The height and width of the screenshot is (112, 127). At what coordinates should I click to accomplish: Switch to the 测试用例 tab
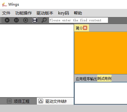click(104, 79)
